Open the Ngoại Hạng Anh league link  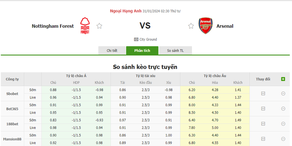click(x=126, y=11)
